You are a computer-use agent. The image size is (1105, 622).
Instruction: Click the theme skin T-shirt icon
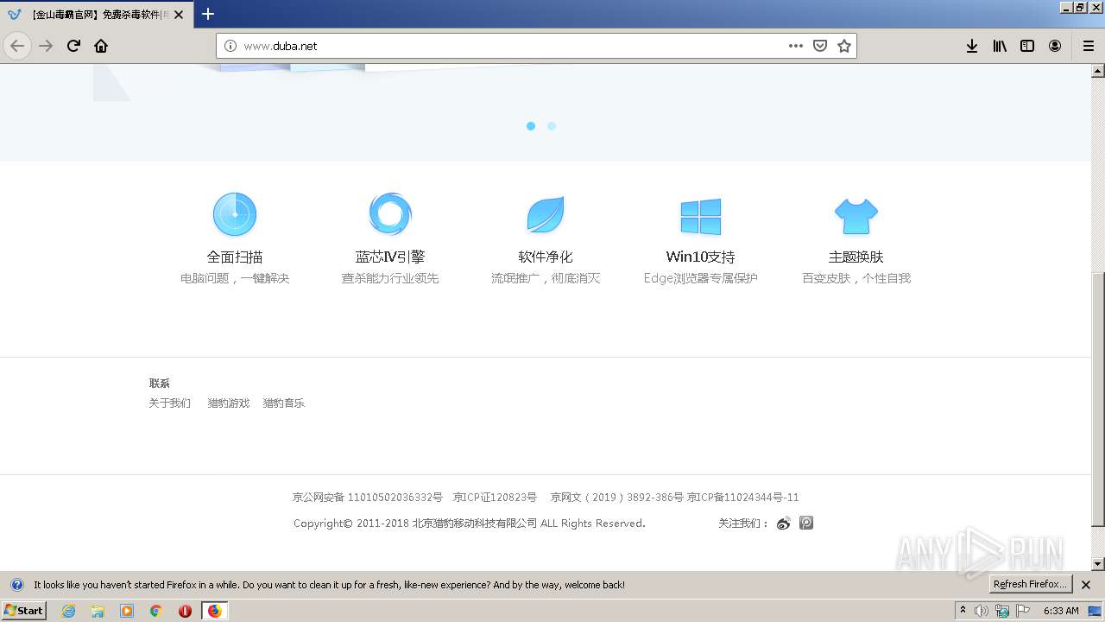[856, 216]
